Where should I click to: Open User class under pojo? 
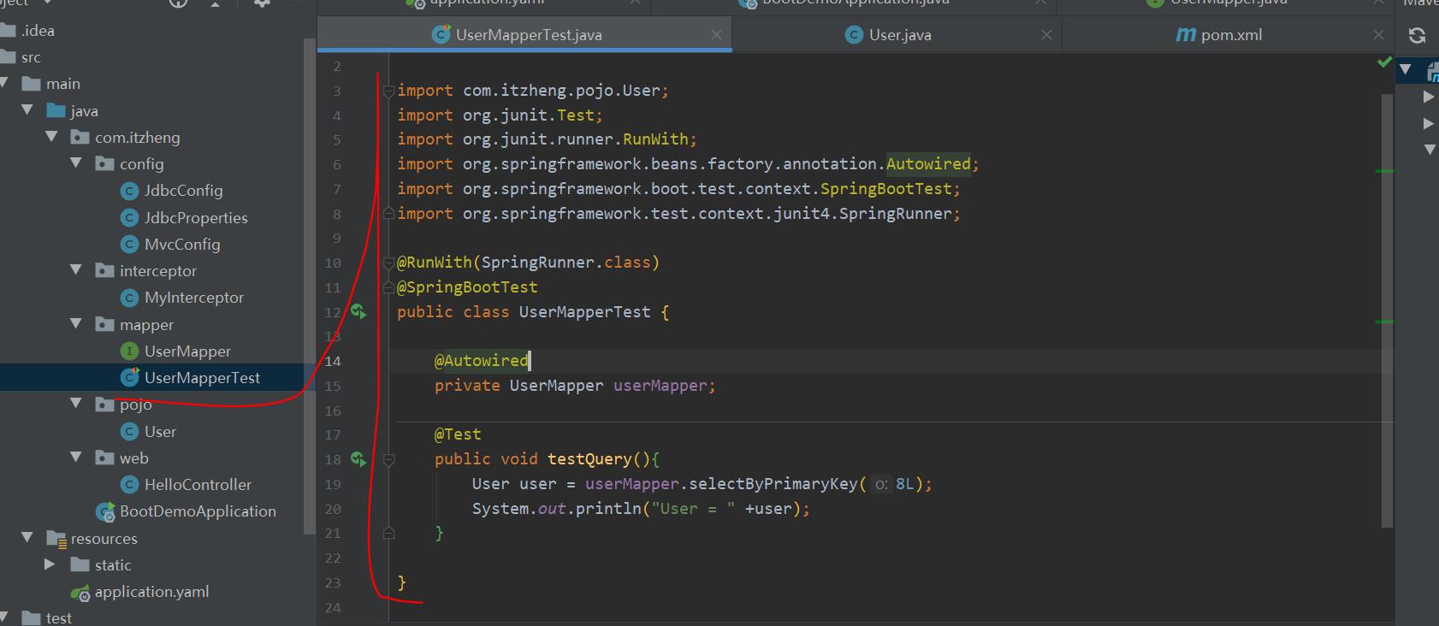tap(160, 431)
